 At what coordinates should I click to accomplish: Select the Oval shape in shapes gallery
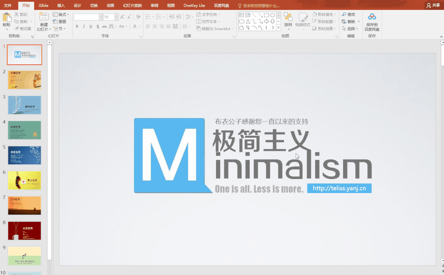click(x=272, y=15)
